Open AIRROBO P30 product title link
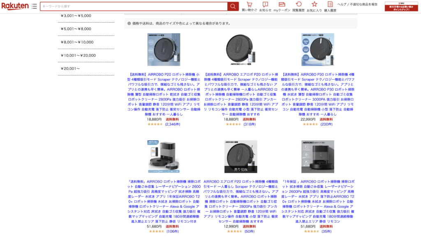Image resolution: width=421 pixels, height=238 pixels. [318, 94]
